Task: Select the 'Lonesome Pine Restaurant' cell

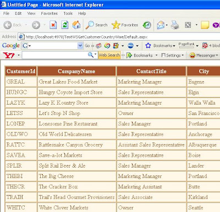Action: [x=76, y=124]
